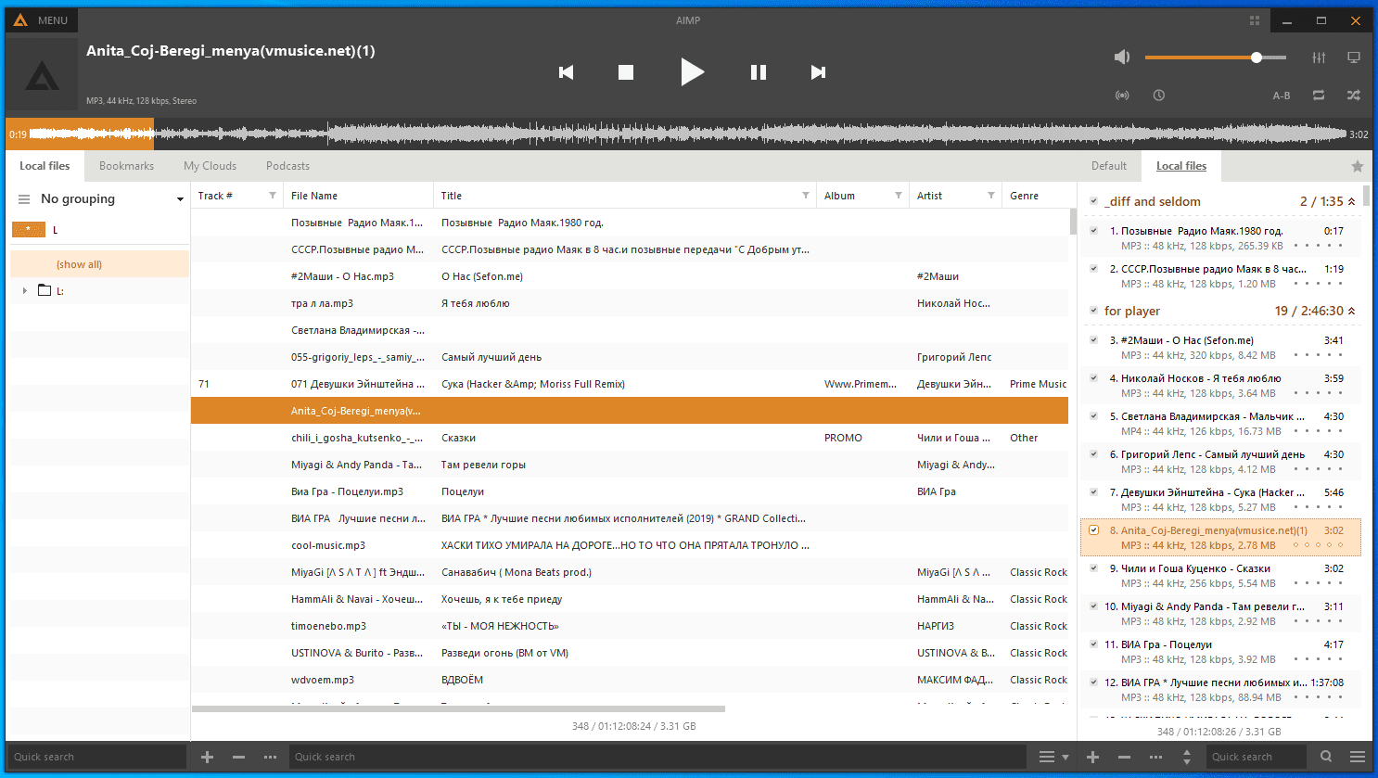Switch to the Bookmarks tab
Viewport: 1378px width, 778px height.
pyautogui.click(x=126, y=166)
